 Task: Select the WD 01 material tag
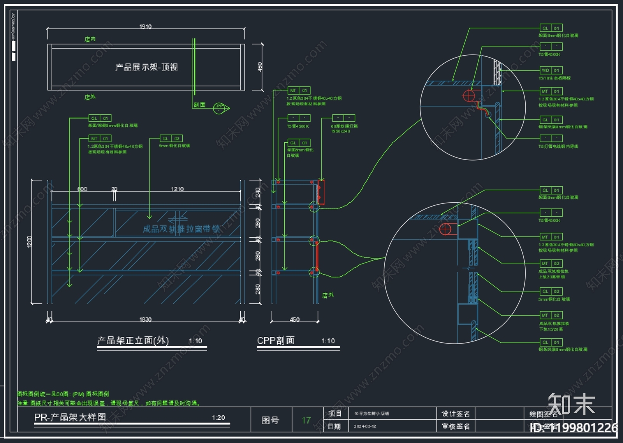(551, 70)
